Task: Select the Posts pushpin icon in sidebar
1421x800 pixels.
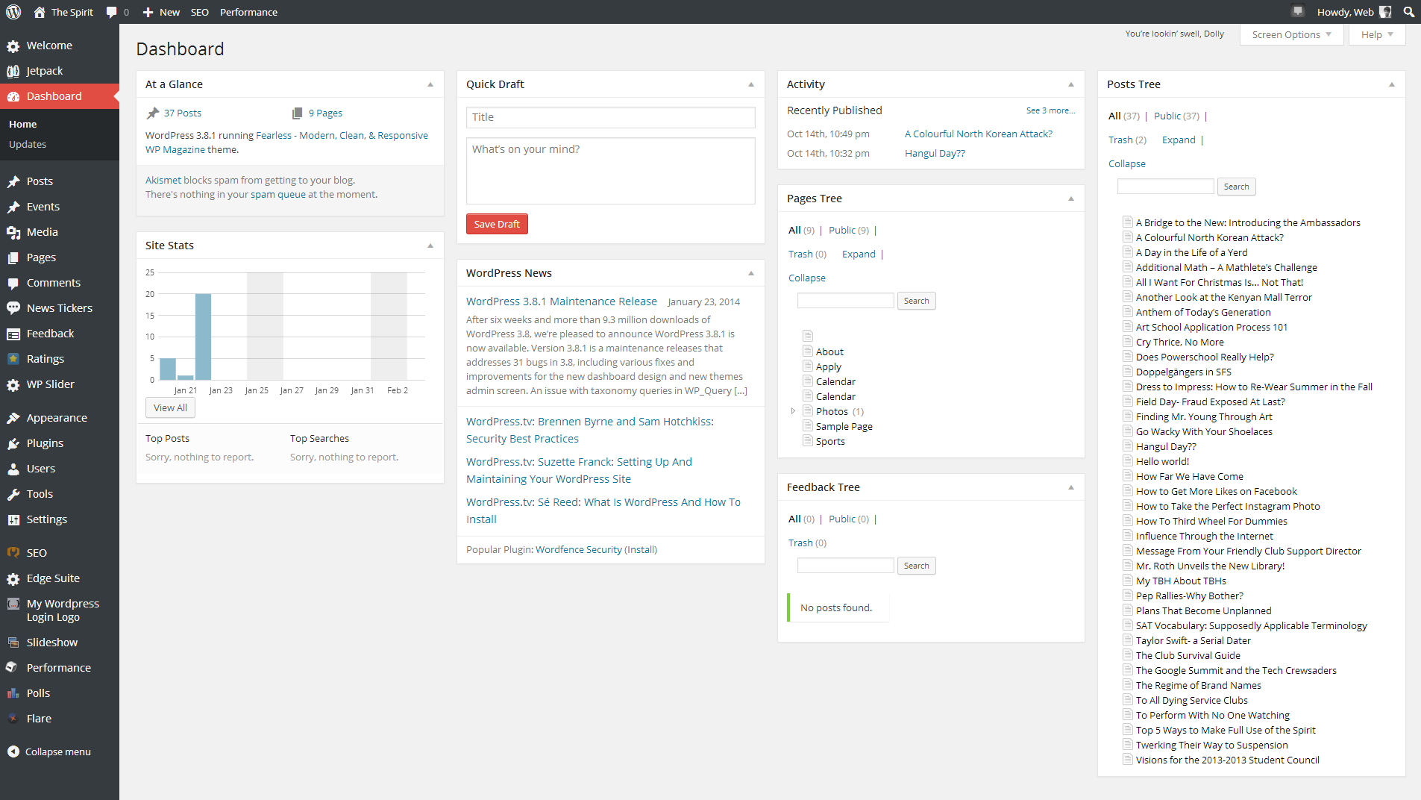Action: point(13,182)
